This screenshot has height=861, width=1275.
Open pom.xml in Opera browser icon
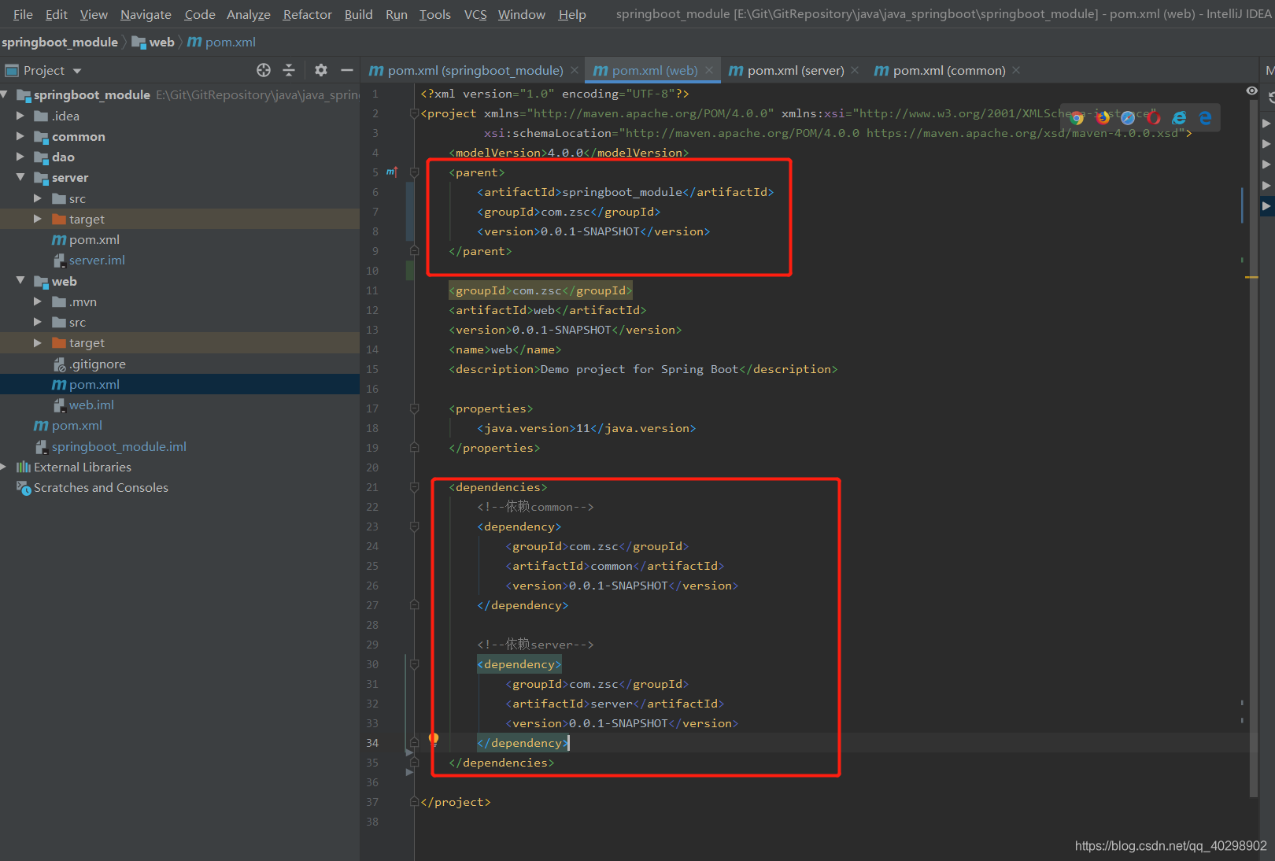pyautogui.click(x=1154, y=118)
